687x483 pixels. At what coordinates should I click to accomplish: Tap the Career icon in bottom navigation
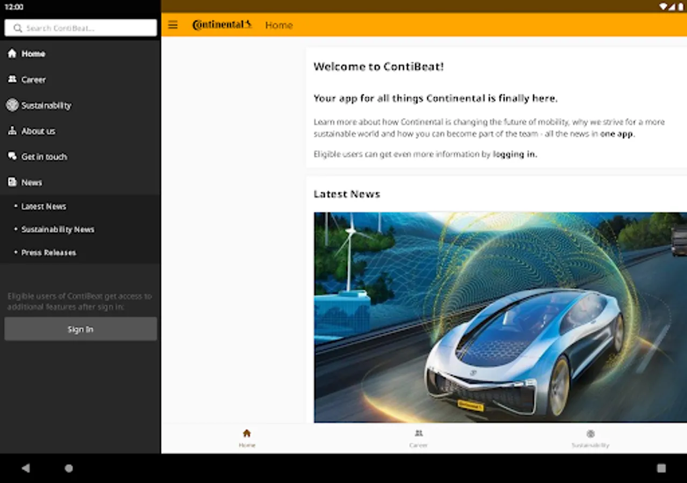coord(419,433)
